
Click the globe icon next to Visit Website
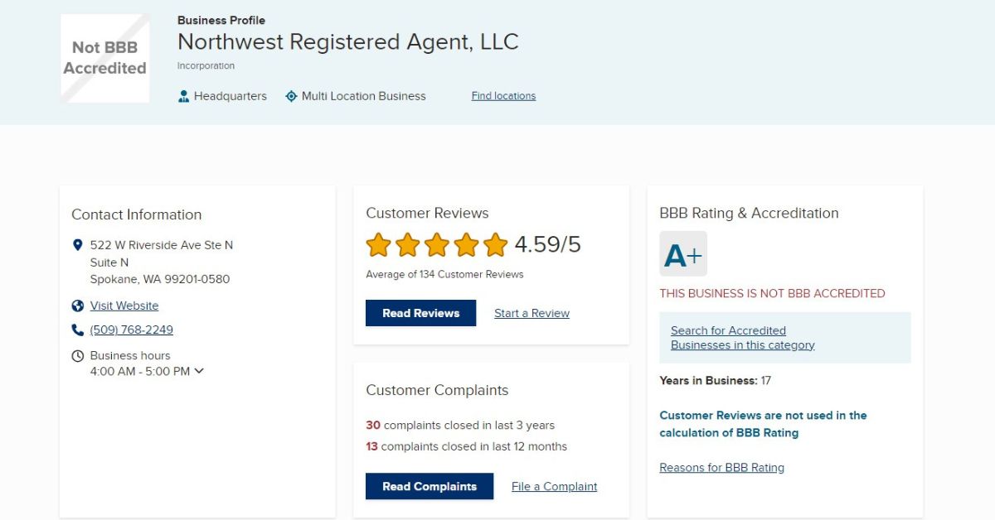point(77,305)
